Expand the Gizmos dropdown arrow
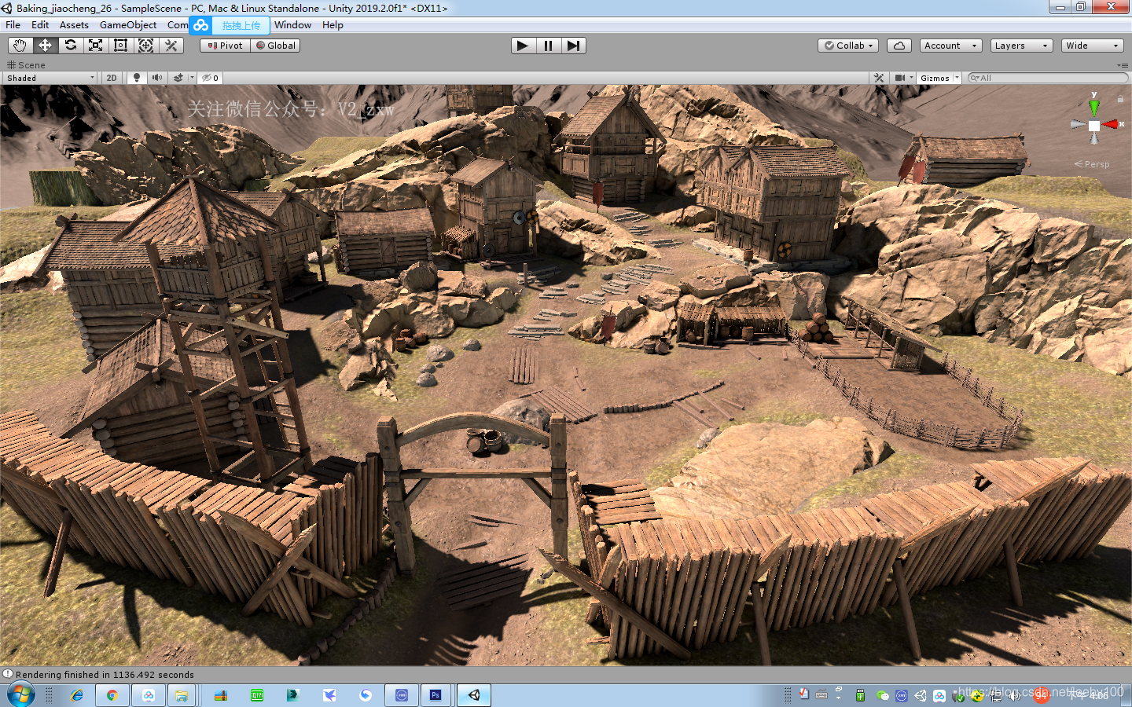The image size is (1132, 707). tap(957, 78)
